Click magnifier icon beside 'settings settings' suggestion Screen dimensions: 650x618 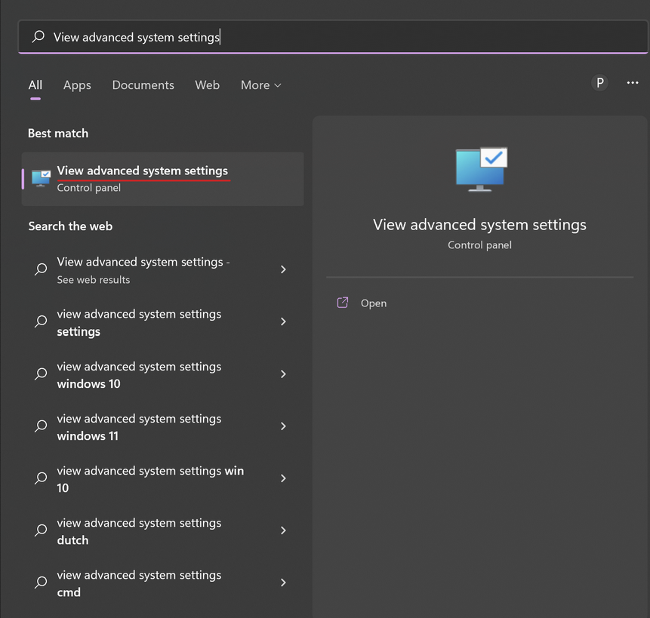coord(41,321)
